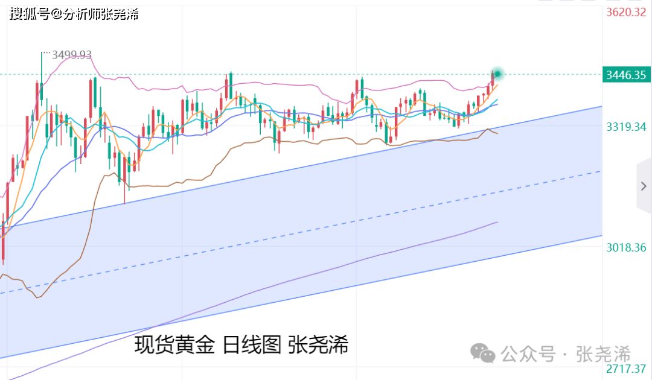Click the current price label 3446.35
652x380 pixels.
[626, 75]
